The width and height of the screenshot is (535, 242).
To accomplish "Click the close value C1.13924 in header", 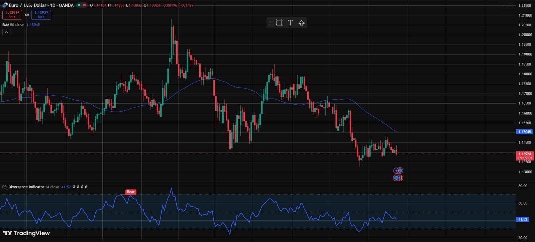I will coord(152,5).
